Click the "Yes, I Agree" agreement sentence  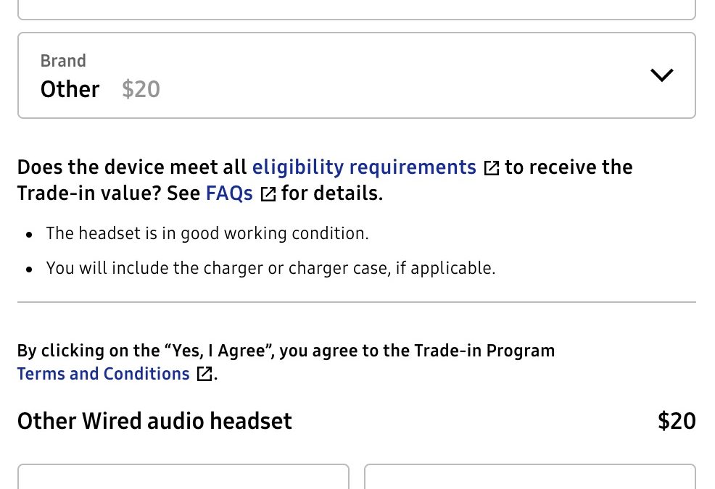click(x=286, y=351)
